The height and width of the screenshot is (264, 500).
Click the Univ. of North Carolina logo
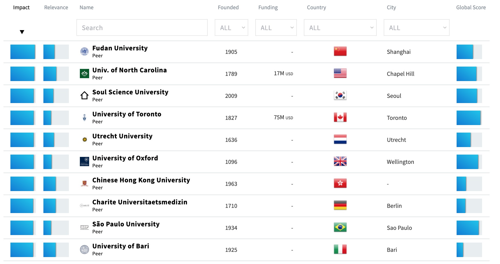[x=84, y=74]
